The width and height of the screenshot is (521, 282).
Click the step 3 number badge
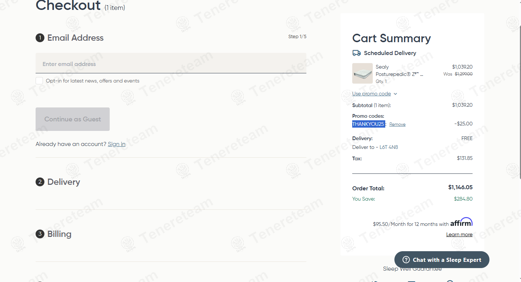point(40,234)
